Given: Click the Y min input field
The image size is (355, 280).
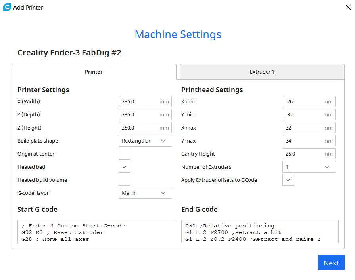Looking at the screenshot, I should tap(309, 114).
